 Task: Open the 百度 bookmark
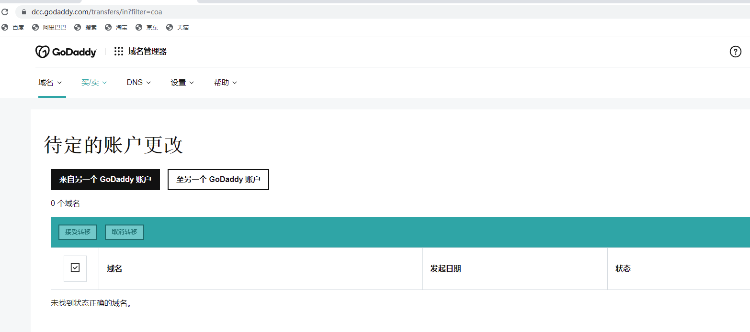pos(13,28)
